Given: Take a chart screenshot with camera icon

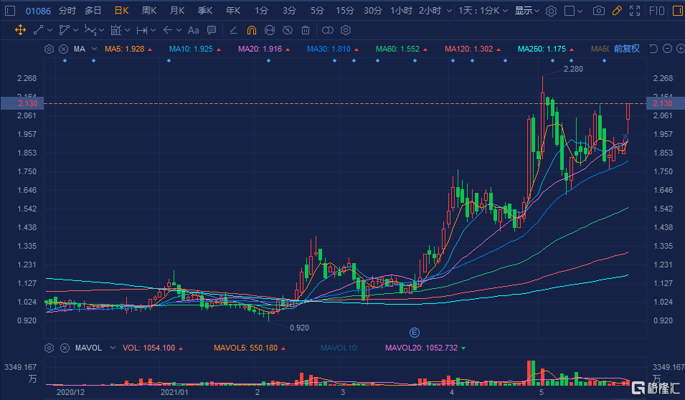Looking at the screenshot, I should pos(597,11).
